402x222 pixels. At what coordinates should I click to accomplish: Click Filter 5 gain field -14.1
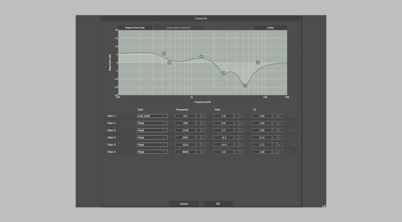click(223, 145)
